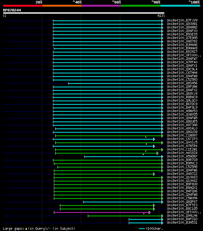Click the purple ~60% color segment

(101, 6)
